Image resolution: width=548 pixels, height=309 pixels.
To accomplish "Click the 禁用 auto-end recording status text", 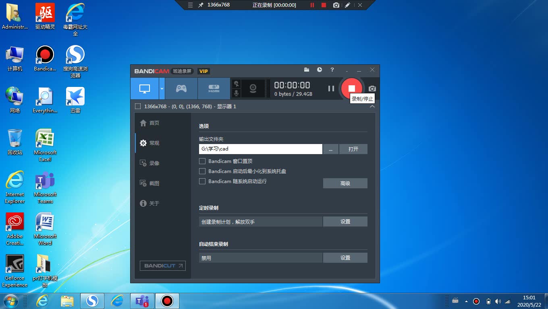I will tap(206, 258).
